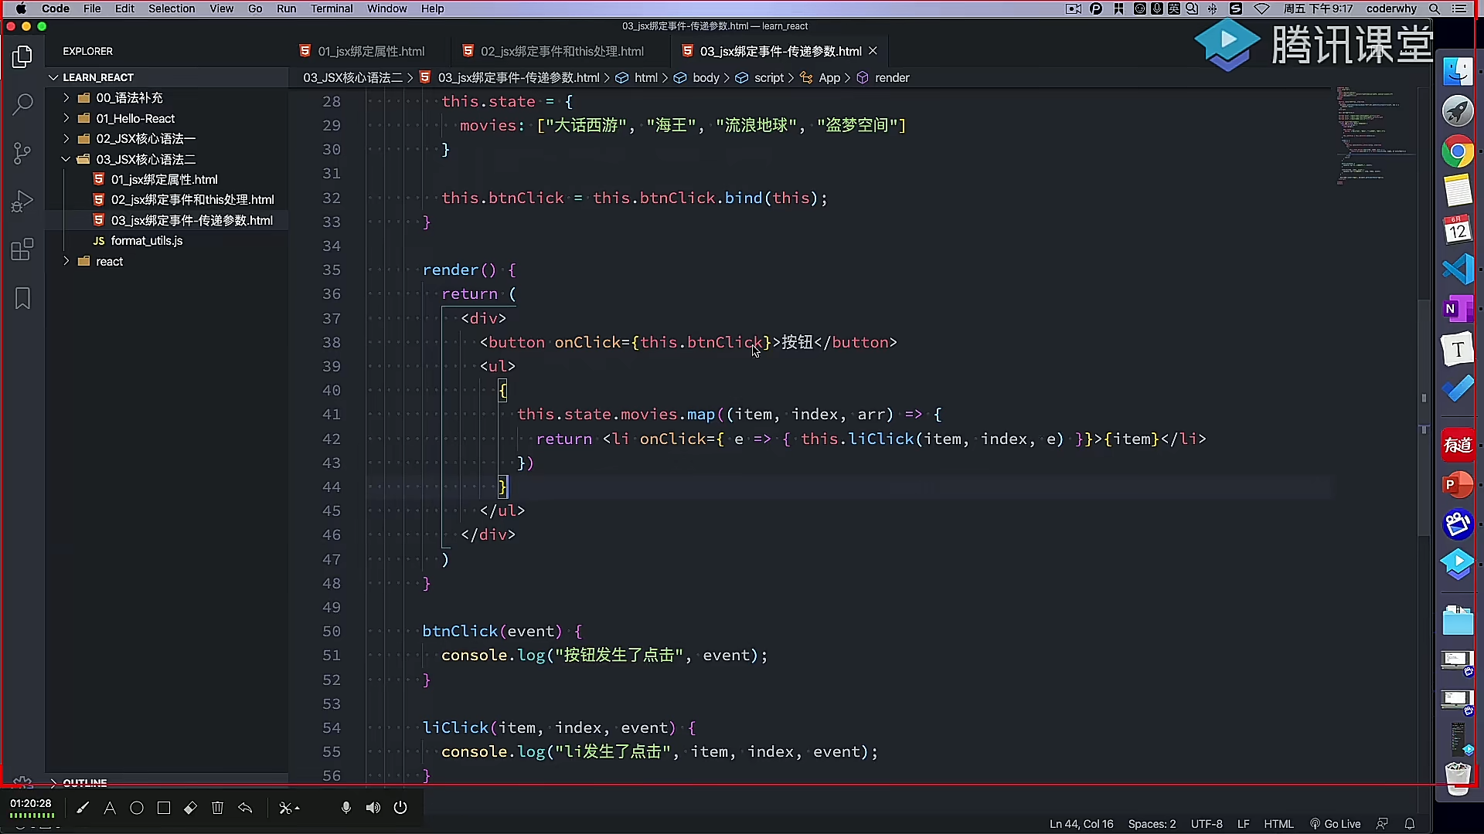This screenshot has width=1484, height=834.
Task: Toggle the microphone in recording toolbar
Action: 345,808
